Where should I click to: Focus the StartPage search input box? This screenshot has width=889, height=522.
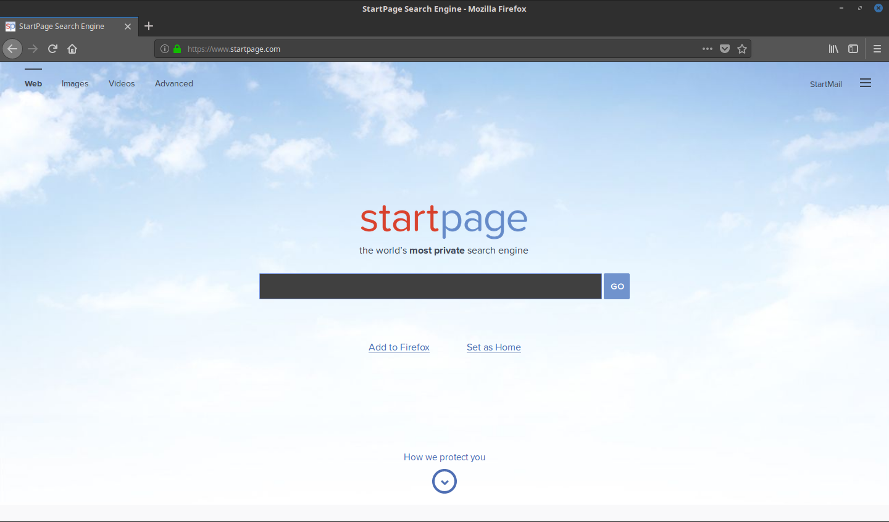[430, 286]
